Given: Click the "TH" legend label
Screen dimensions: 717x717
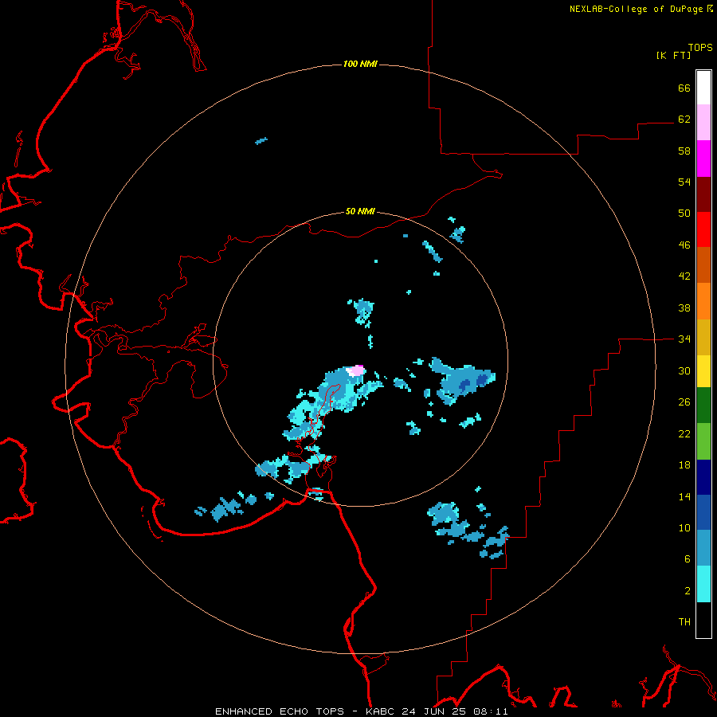Looking at the screenshot, I should [x=684, y=622].
